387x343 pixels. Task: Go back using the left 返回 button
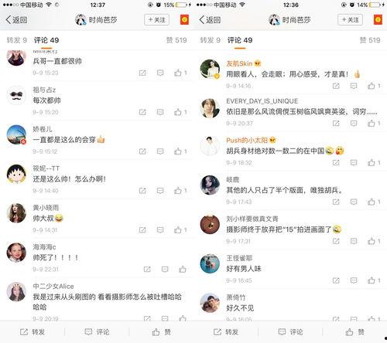[16, 20]
